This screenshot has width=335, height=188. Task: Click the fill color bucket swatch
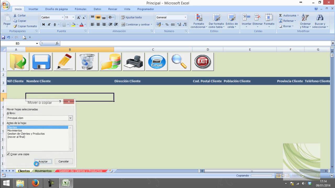(x=73, y=25)
